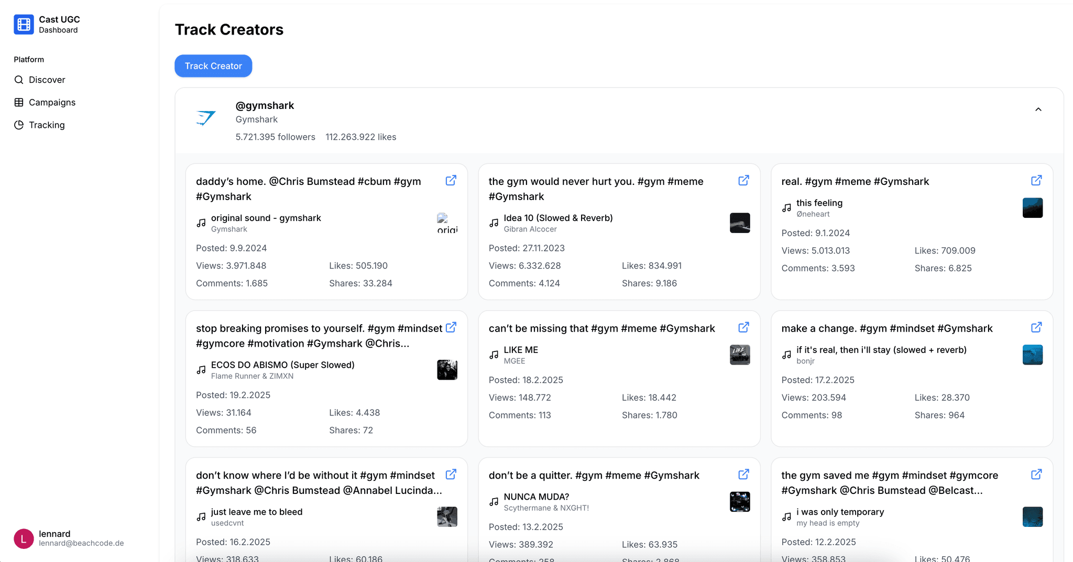The image size is (1073, 562).
Task: Click "Views: 31.164" text
Action: click(x=224, y=412)
